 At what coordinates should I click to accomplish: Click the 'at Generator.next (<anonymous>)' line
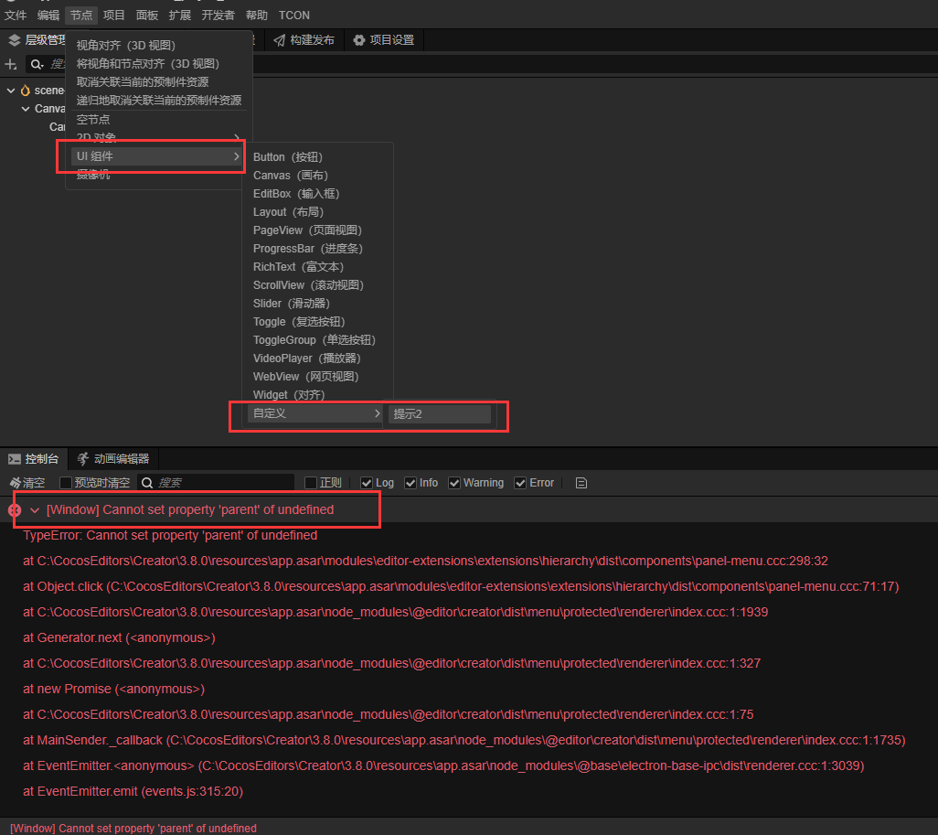[x=119, y=638]
